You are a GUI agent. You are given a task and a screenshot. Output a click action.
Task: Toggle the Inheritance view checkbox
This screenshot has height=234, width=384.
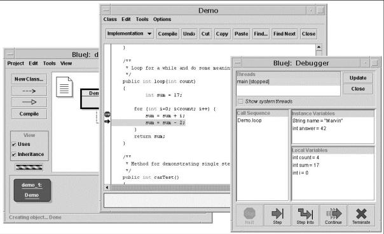(x=14, y=154)
